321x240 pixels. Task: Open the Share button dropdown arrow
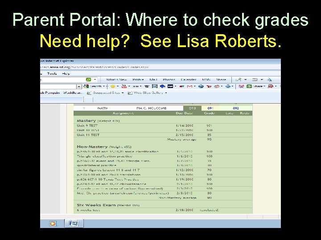pos(264,86)
